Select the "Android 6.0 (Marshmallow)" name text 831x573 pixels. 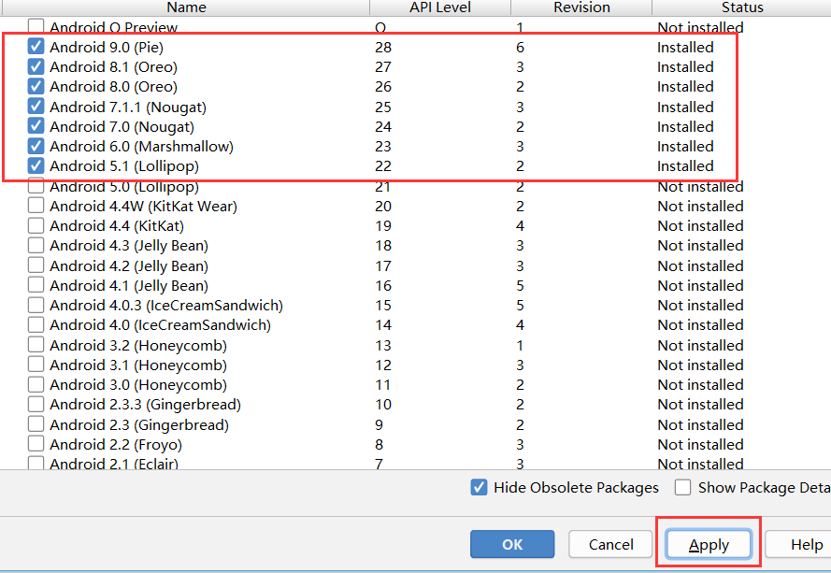click(x=141, y=147)
